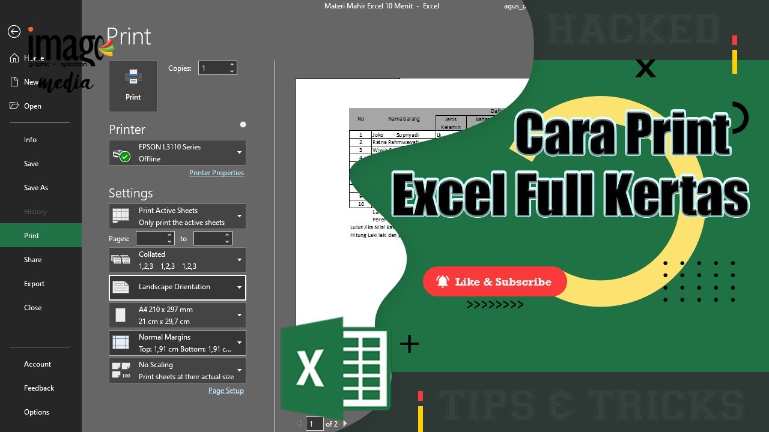
Task: Click the Copies number field
Action: (213, 68)
